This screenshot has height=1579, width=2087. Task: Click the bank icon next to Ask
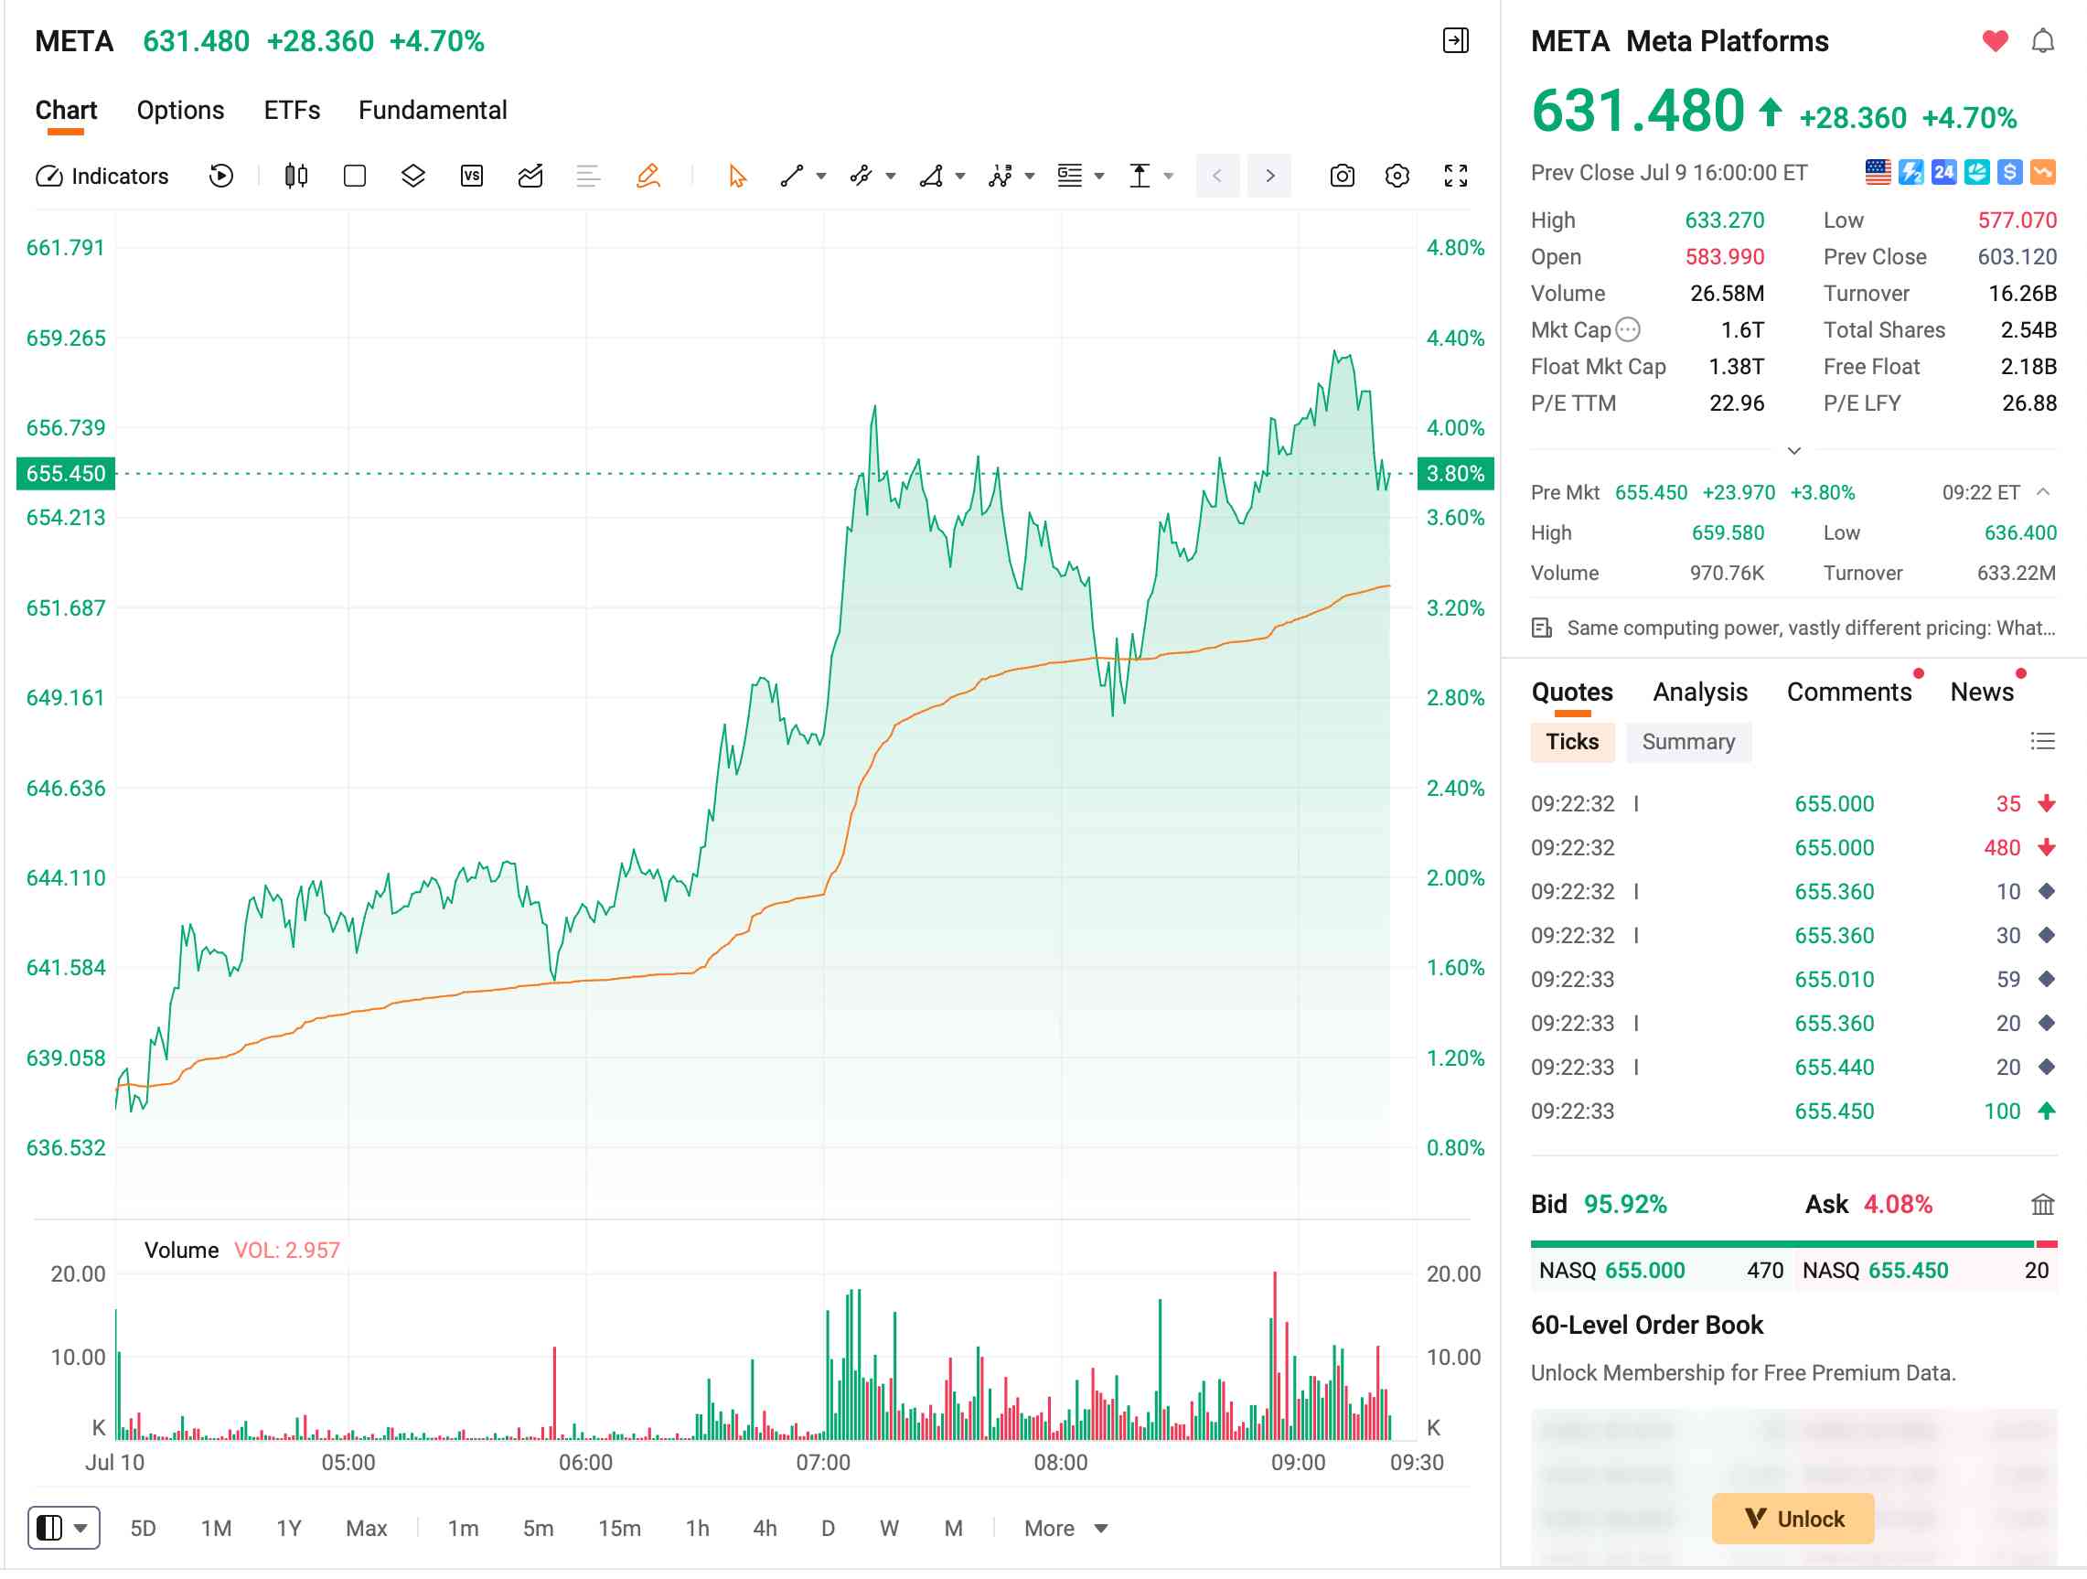click(2043, 1204)
